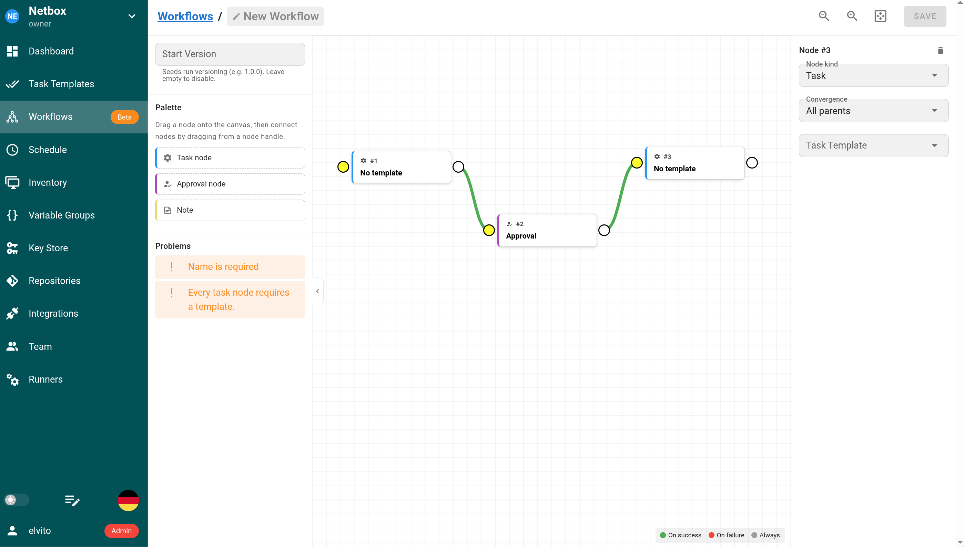The height and width of the screenshot is (547, 964).
Task: Click the zoom in magnifier icon
Action: (852, 16)
